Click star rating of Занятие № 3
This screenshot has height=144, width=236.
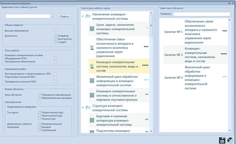tap(225, 77)
